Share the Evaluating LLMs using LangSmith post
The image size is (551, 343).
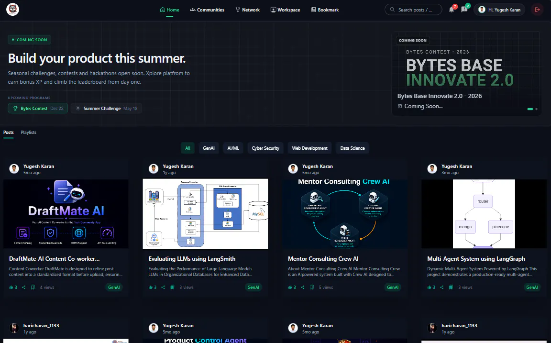tap(163, 288)
